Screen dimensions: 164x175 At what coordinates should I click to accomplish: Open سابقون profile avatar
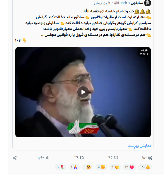[148, 3]
